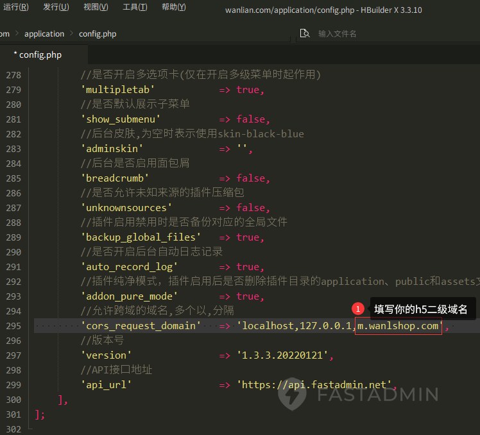Viewport: 480px width, 435px height.
Task: Click the false value of breadcrumb
Action: point(251,178)
